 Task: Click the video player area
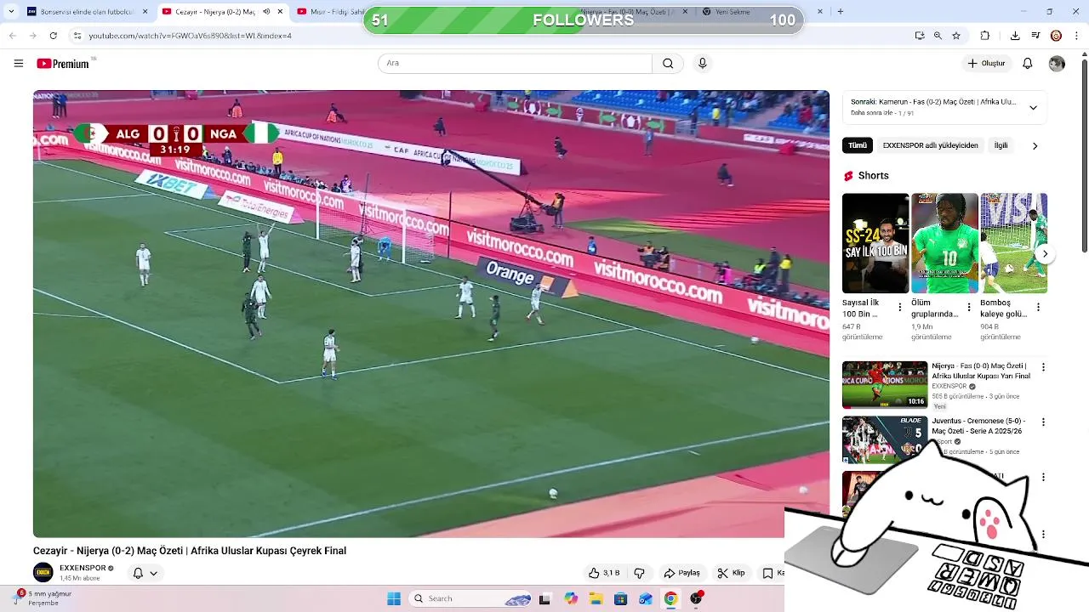click(430, 314)
